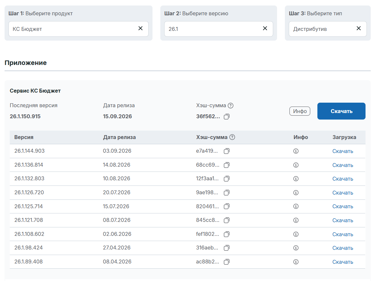The image size is (373, 281).
Task: Copy hash e7a419 for version 26.1.144.903
Action: pyautogui.click(x=227, y=151)
